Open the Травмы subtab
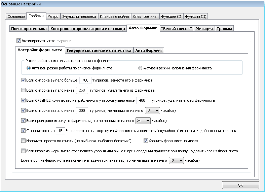 click(x=224, y=29)
